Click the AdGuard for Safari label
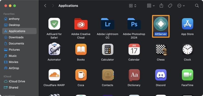Image resolution: width=203 pixels, height=96 pixels. pos(54,36)
